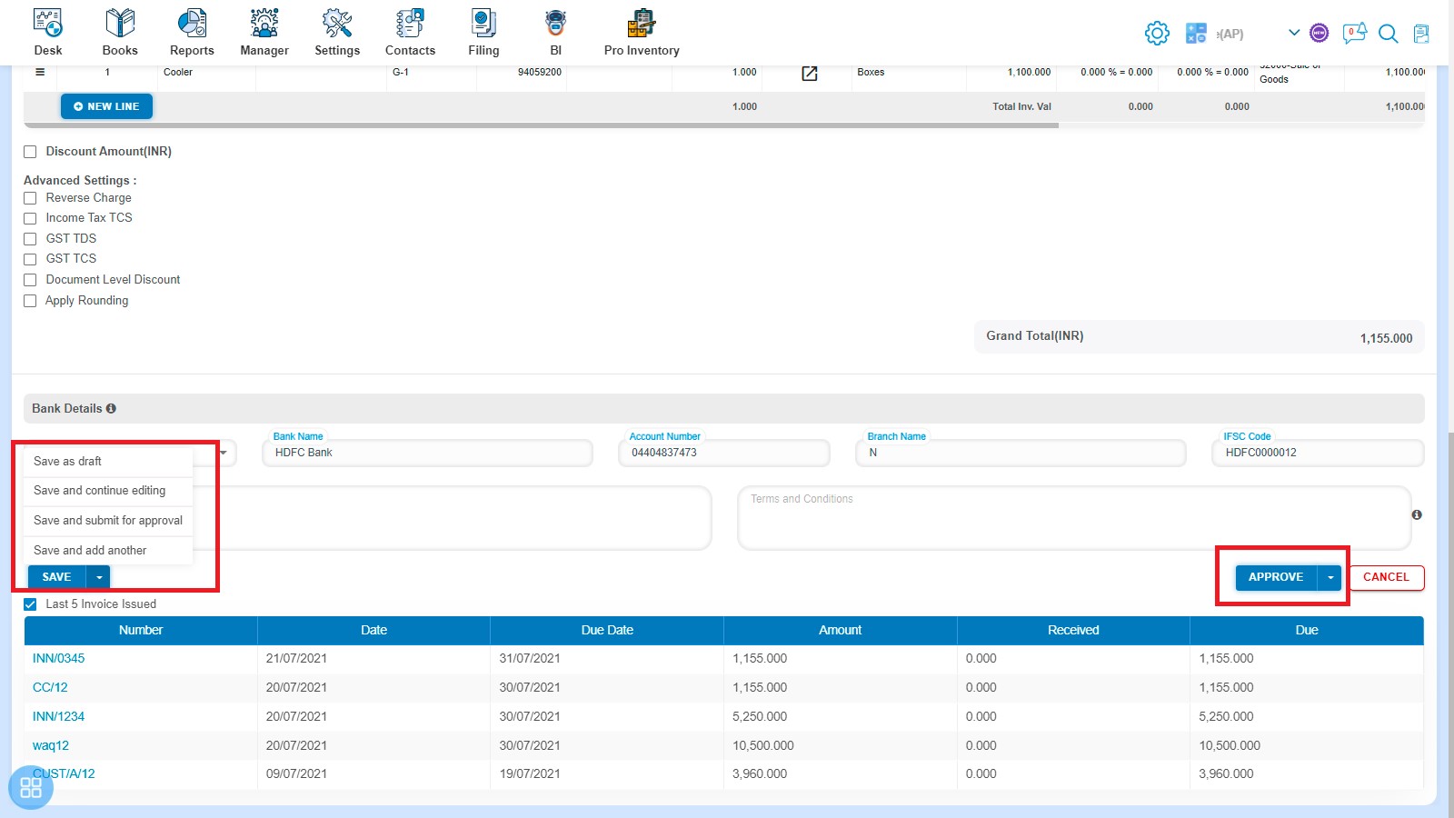The height and width of the screenshot is (818, 1454).
Task: Click the Amount column header
Action: coord(841,631)
